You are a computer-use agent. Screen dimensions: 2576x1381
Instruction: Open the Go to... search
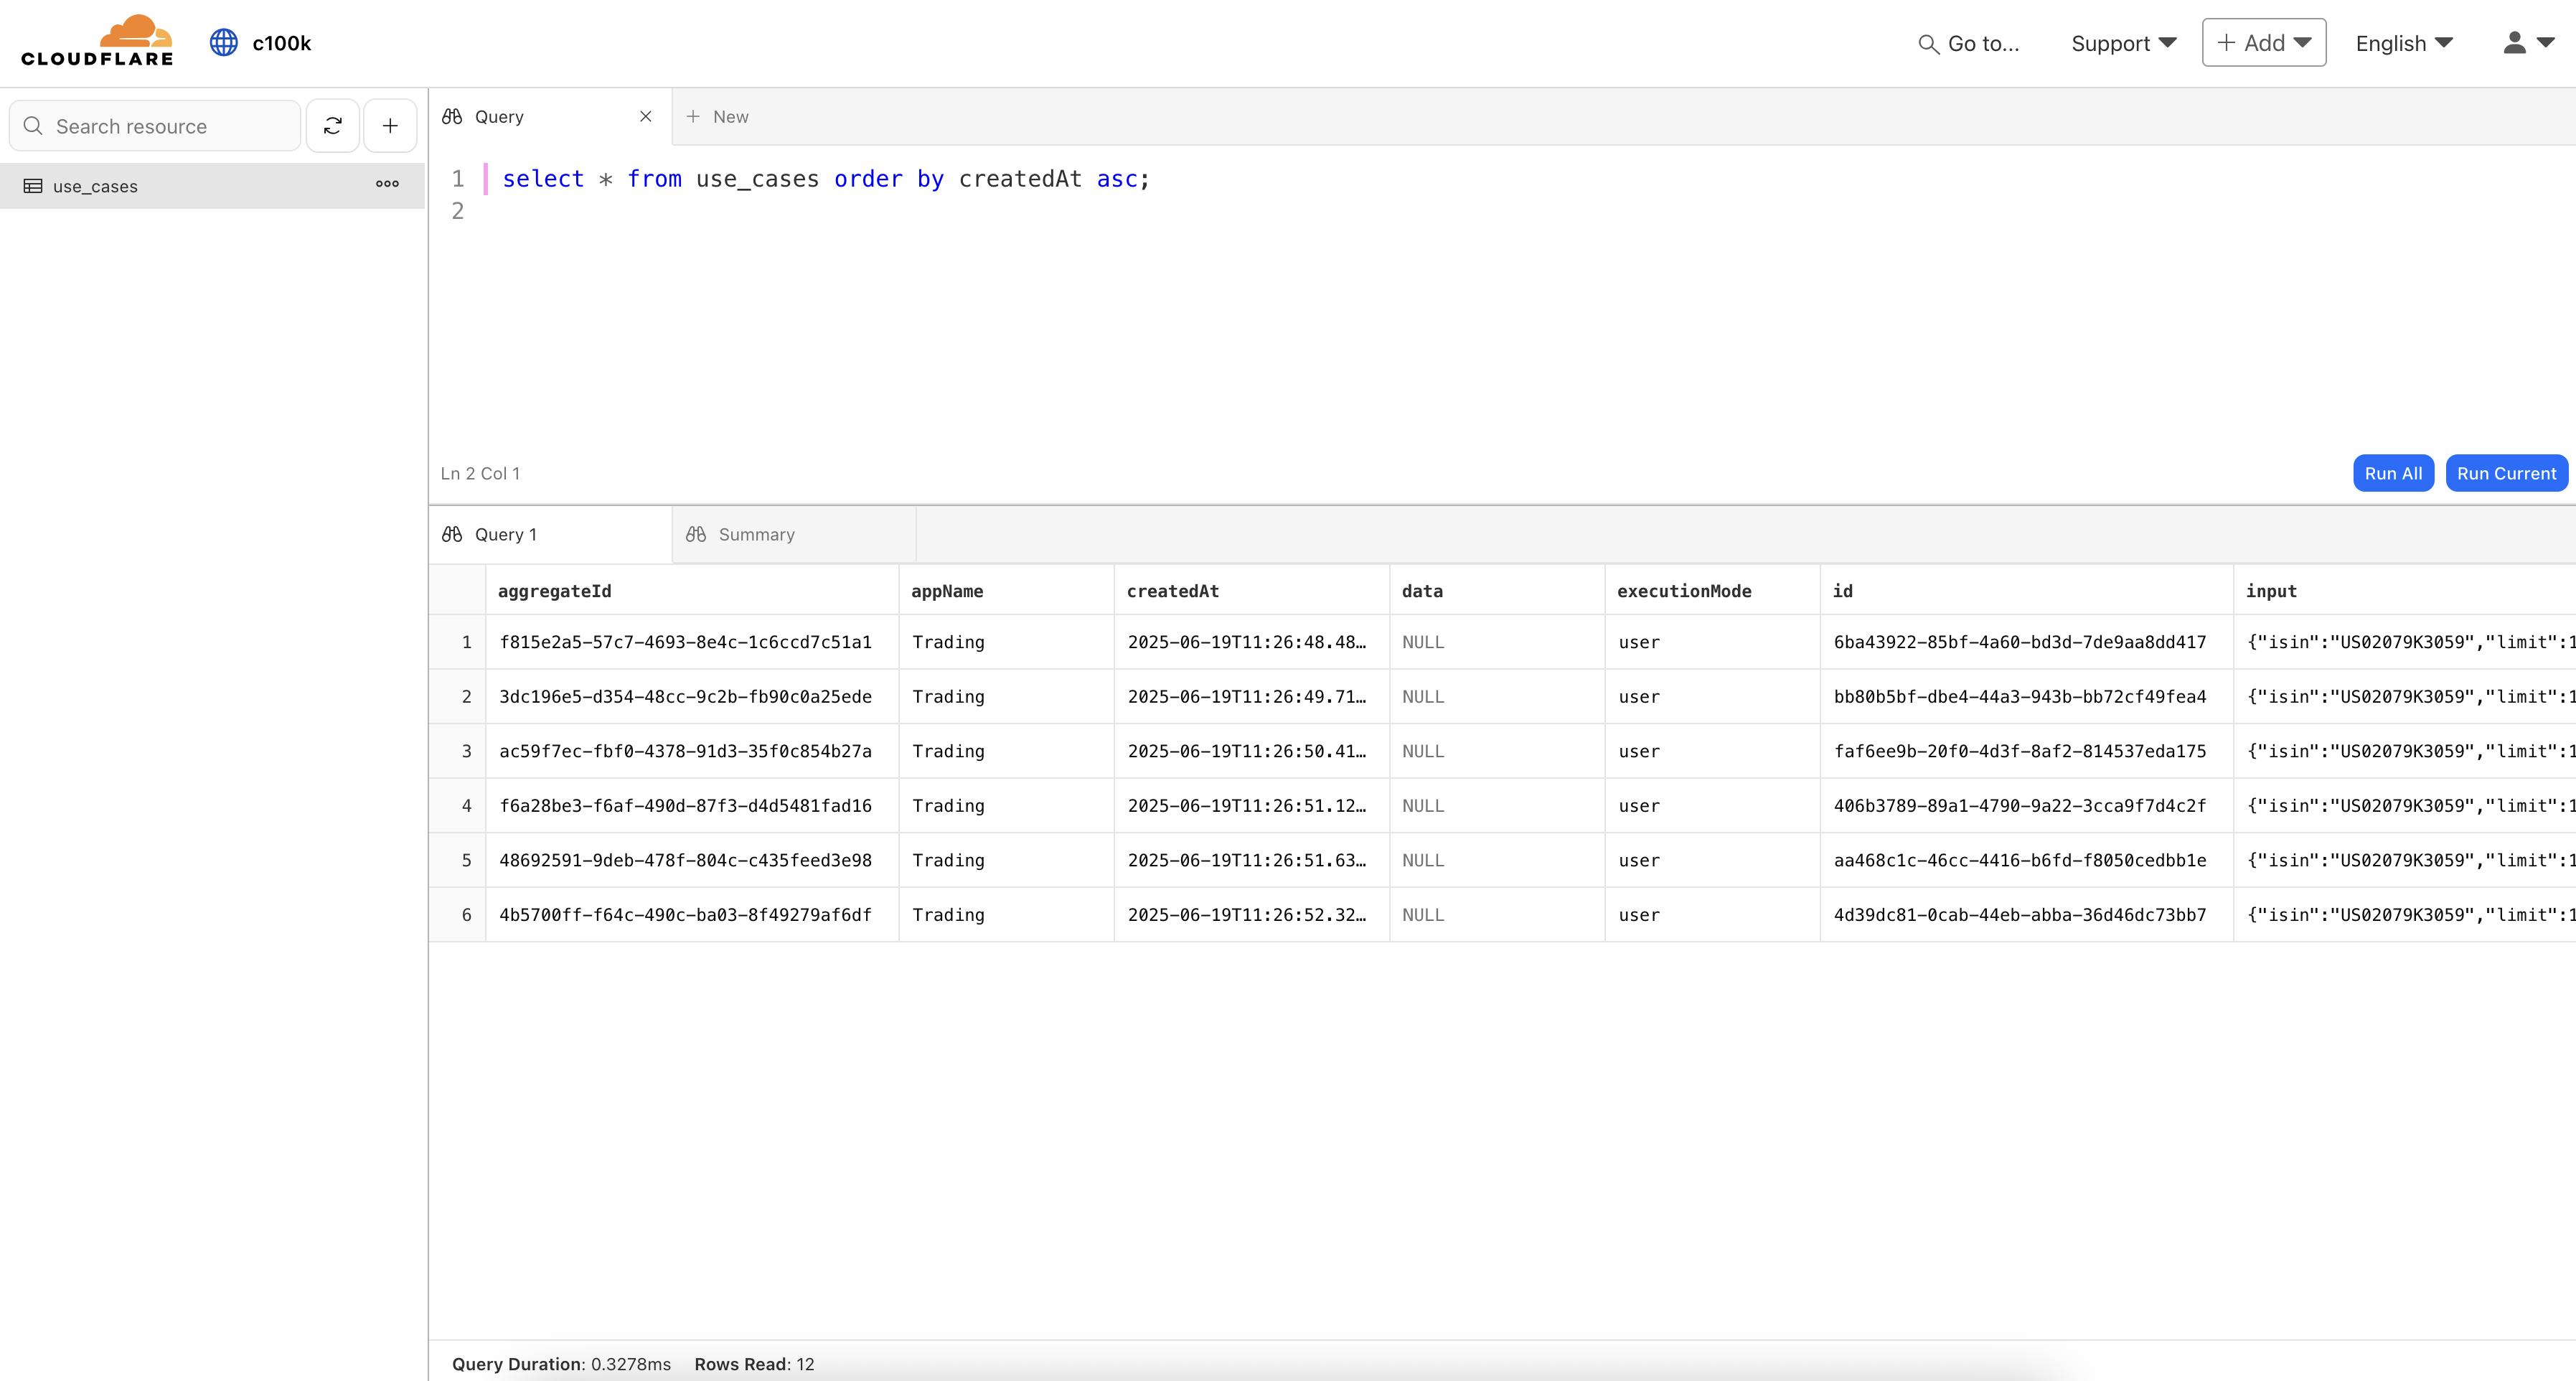pos(1928,43)
